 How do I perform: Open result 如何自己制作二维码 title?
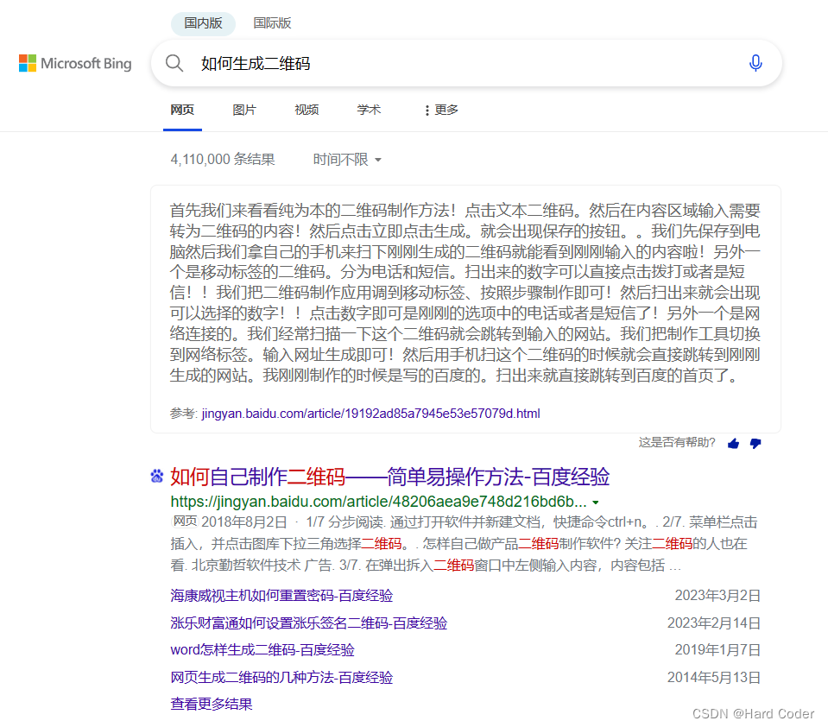[389, 477]
